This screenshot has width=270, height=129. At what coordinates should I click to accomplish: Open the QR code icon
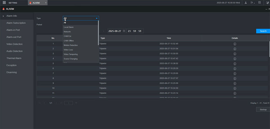coord(260,3)
